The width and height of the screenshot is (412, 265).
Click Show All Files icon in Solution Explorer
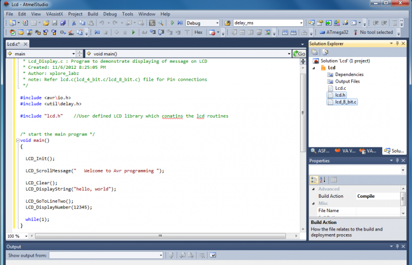pos(325,52)
